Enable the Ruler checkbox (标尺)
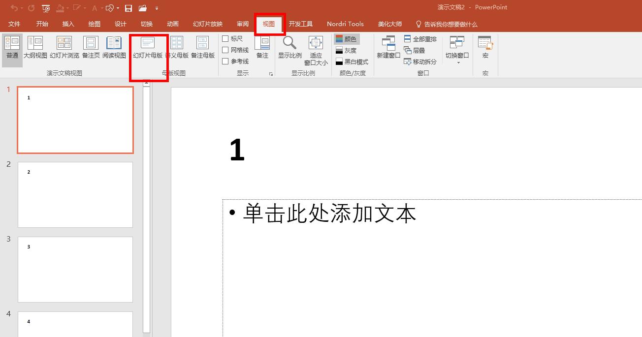The height and width of the screenshot is (337, 642). pos(232,38)
